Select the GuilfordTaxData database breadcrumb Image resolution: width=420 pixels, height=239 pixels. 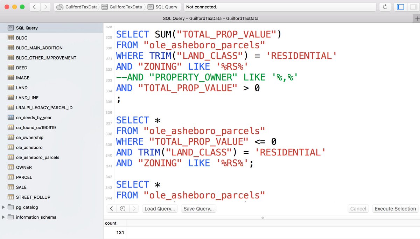121,7
